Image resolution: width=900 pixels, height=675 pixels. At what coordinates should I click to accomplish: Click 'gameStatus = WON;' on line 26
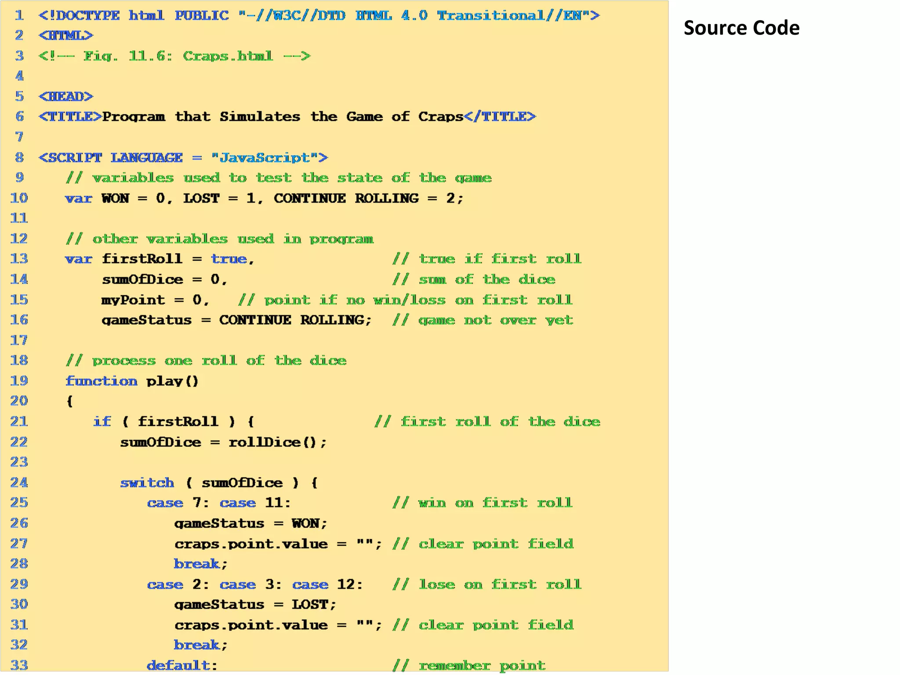(x=251, y=523)
